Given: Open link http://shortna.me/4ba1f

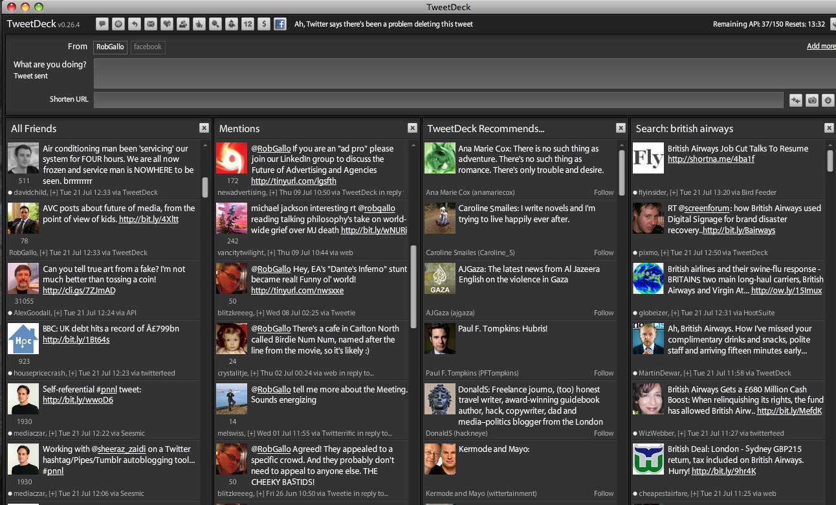Looking at the screenshot, I should click(711, 159).
